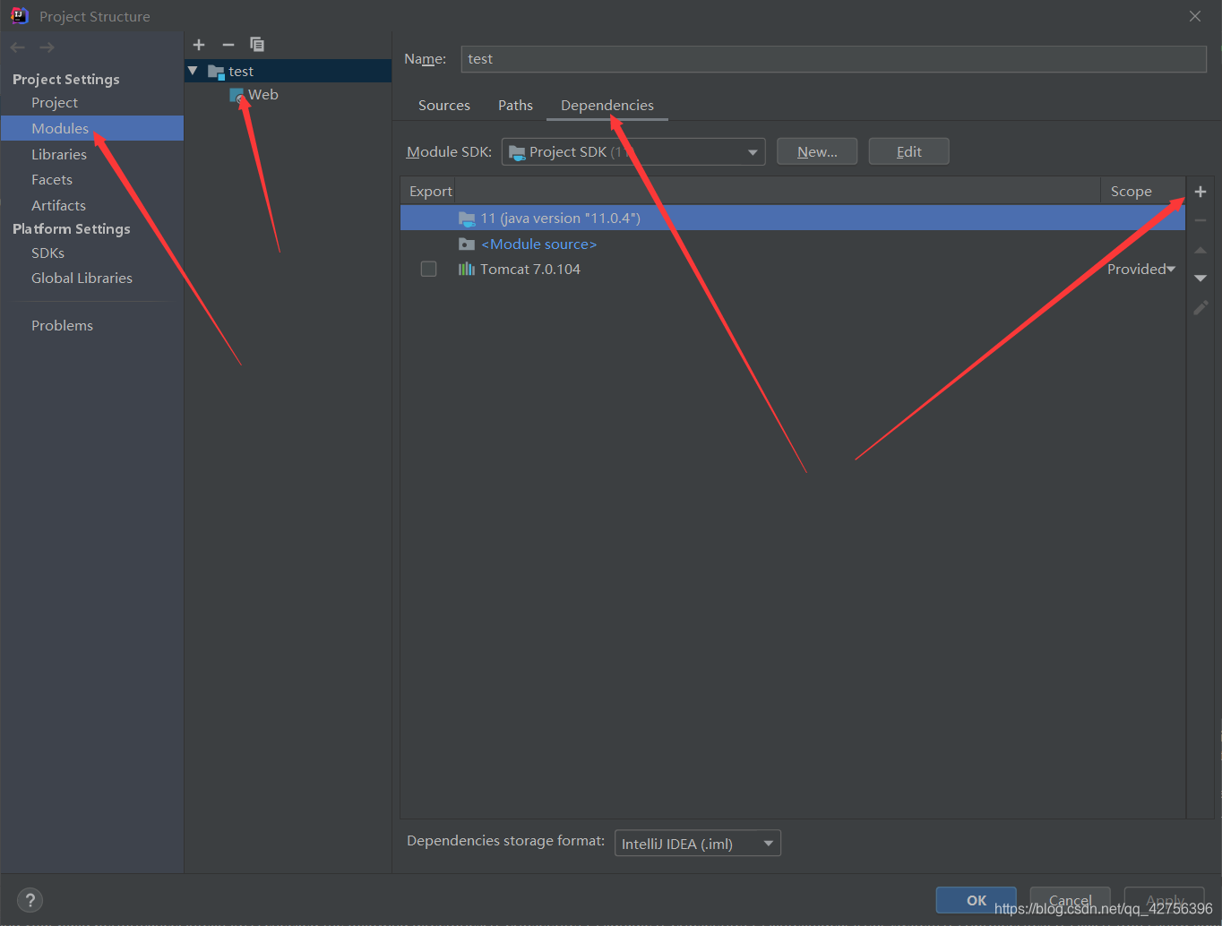Open Dependencies storage format dropdown
Screen dimensions: 1222x926
[698, 844]
